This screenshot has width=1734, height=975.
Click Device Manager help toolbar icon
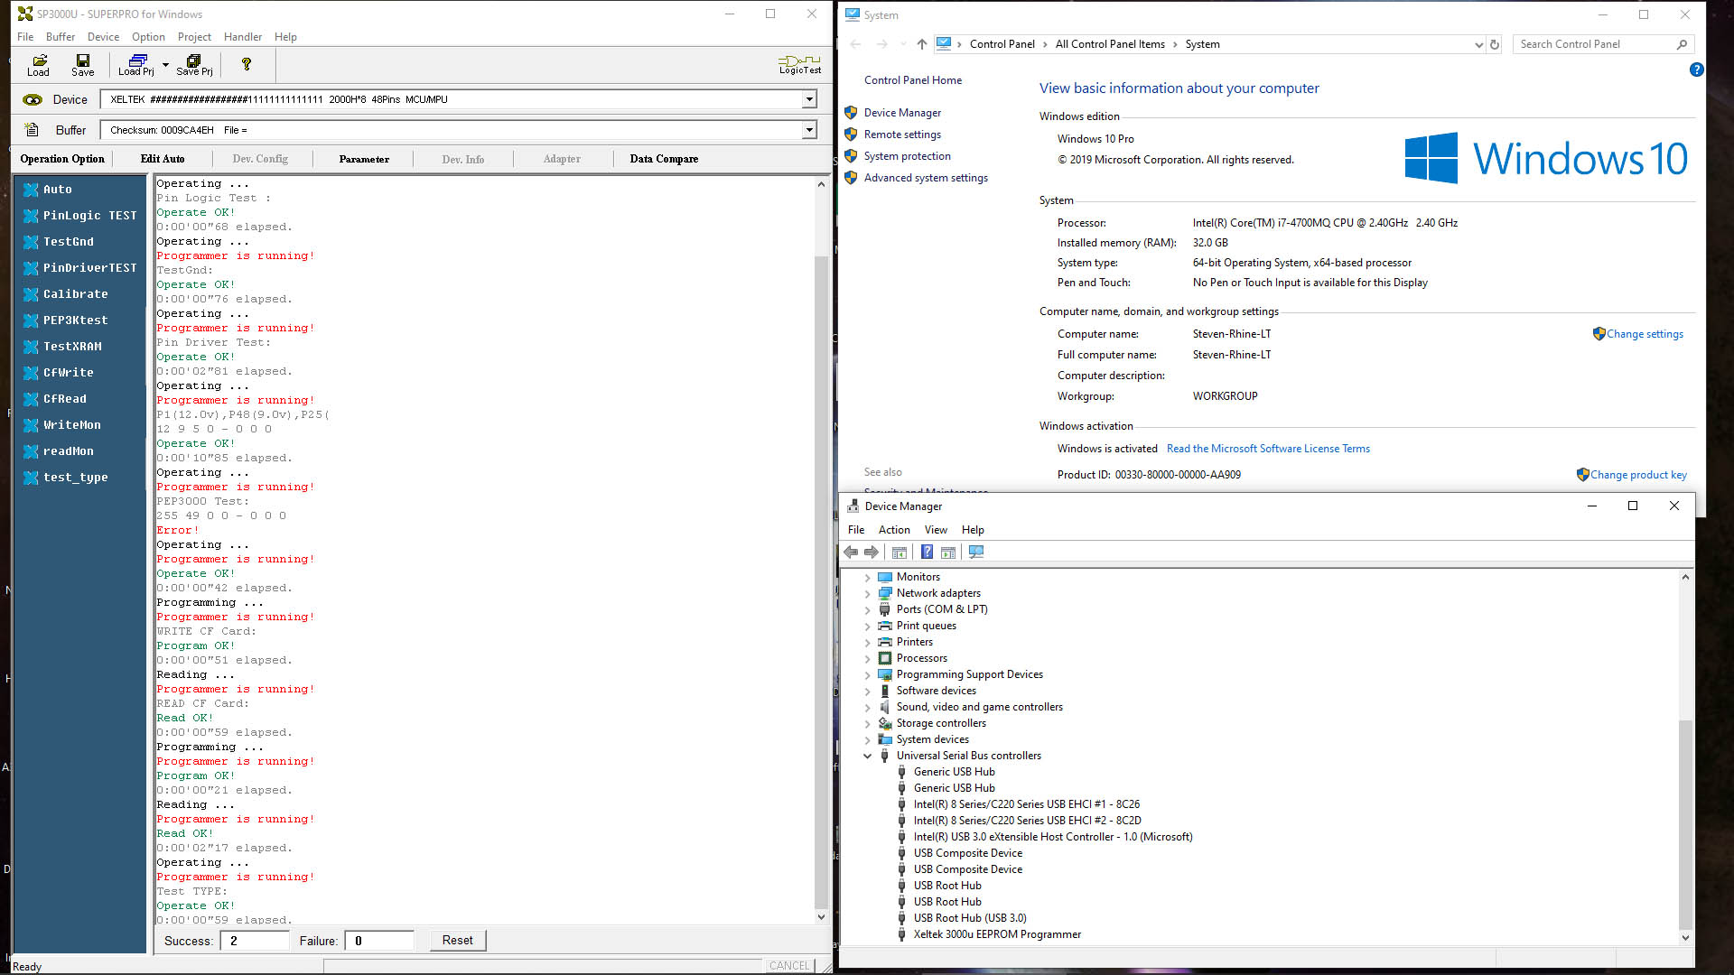tap(927, 552)
